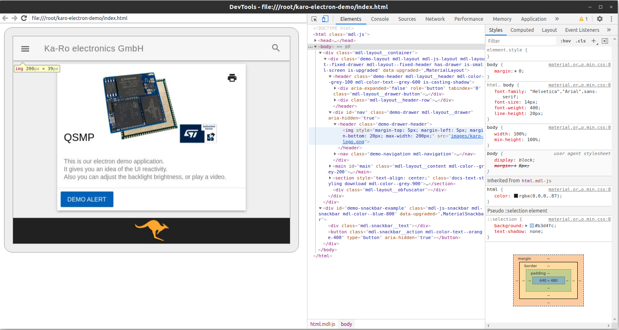Toggle the :hov element state panel

pos(565,41)
